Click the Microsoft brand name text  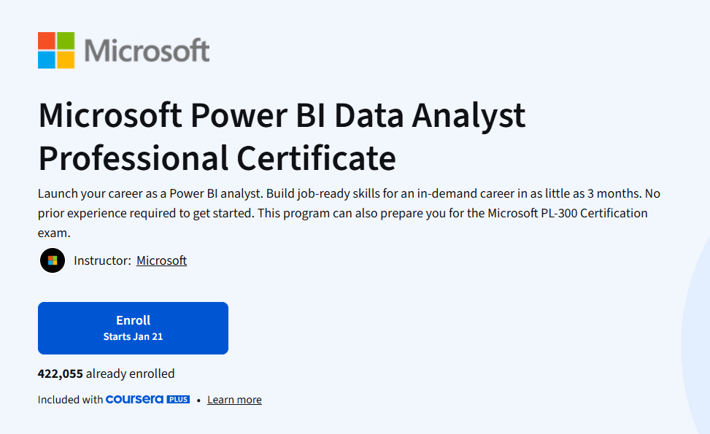pos(147,50)
